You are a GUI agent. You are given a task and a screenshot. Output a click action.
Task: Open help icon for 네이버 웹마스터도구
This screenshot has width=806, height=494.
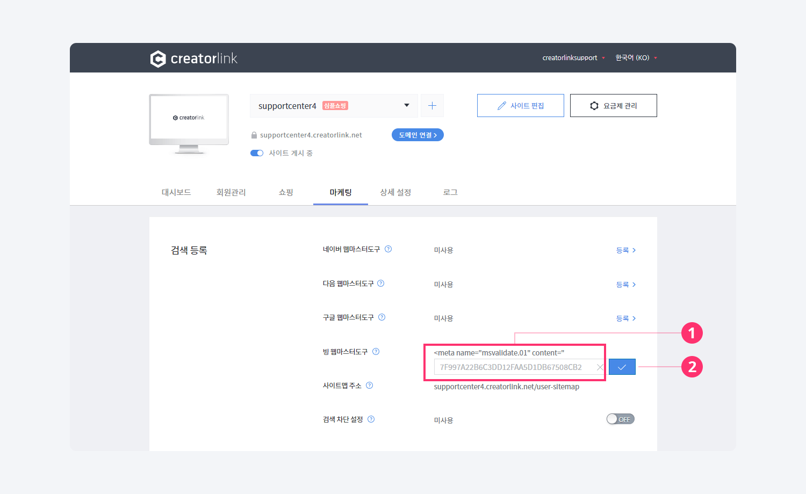[388, 249]
